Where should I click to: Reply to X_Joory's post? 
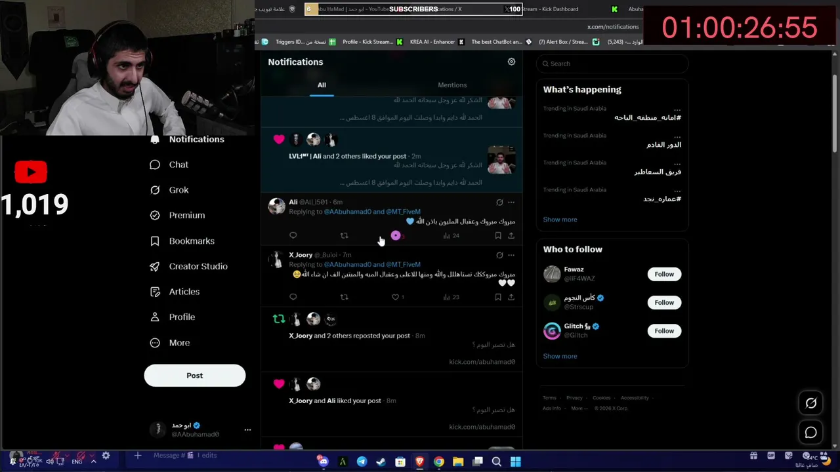point(293,297)
